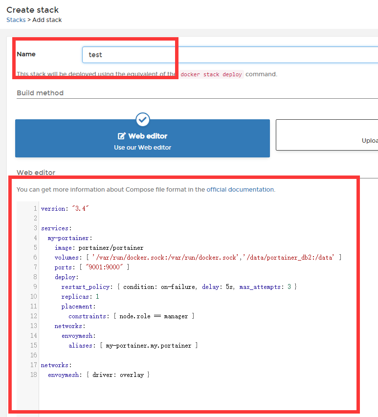Click the my-portainer: line in editor
Image resolution: width=378 pixels, height=417 pixels.
[70, 238]
